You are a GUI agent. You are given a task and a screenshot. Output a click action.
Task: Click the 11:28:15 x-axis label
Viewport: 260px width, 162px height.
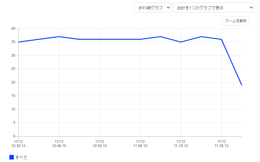tap(221, 143)
